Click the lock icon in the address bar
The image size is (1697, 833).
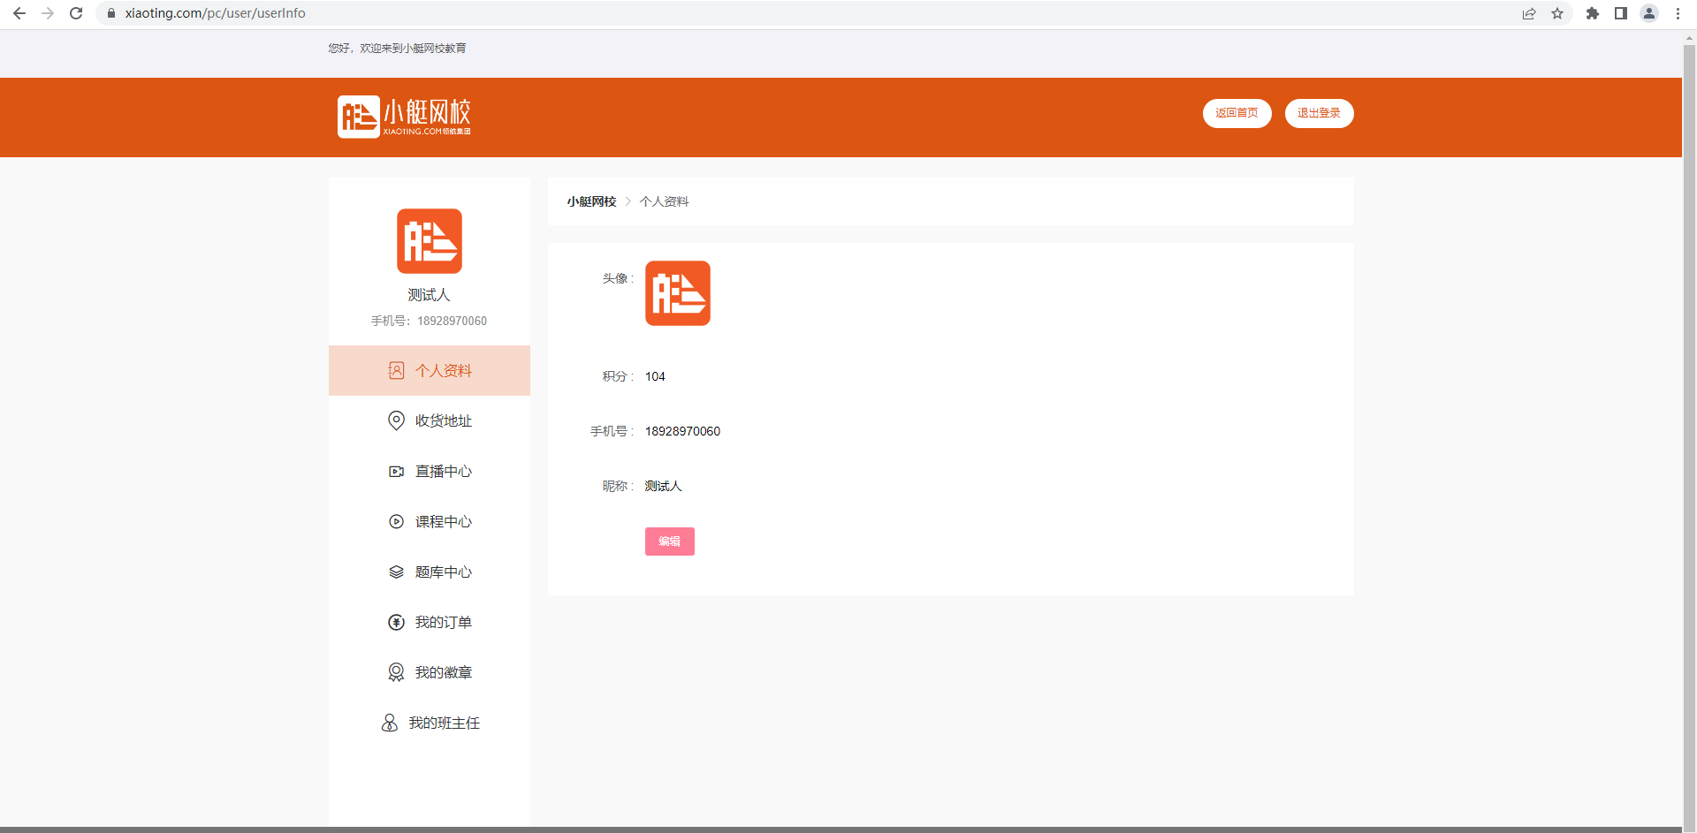click(x=111, y=13)
